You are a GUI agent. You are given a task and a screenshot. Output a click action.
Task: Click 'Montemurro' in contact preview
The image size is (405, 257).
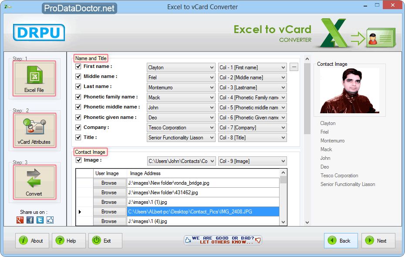click(x=332, y=141)
